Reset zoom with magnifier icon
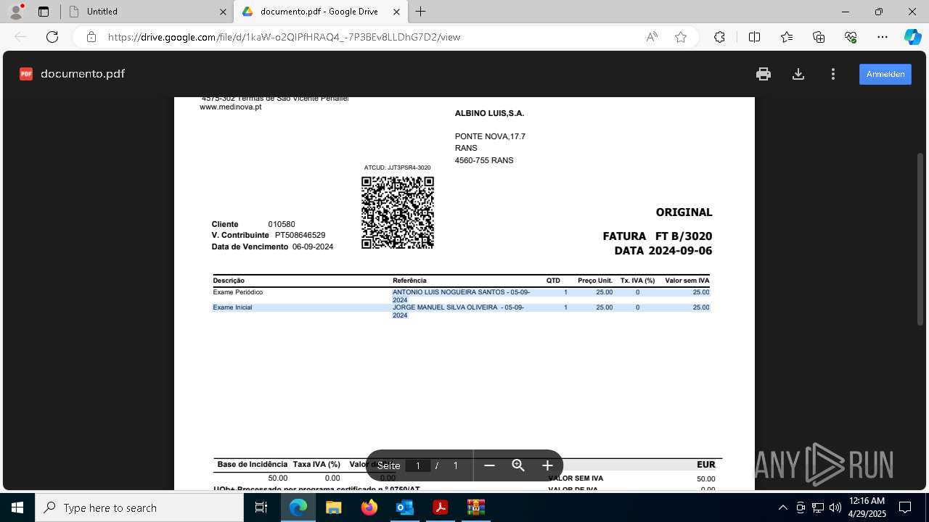The width and height of the screenshot is (929, 522). coord(518,465)
